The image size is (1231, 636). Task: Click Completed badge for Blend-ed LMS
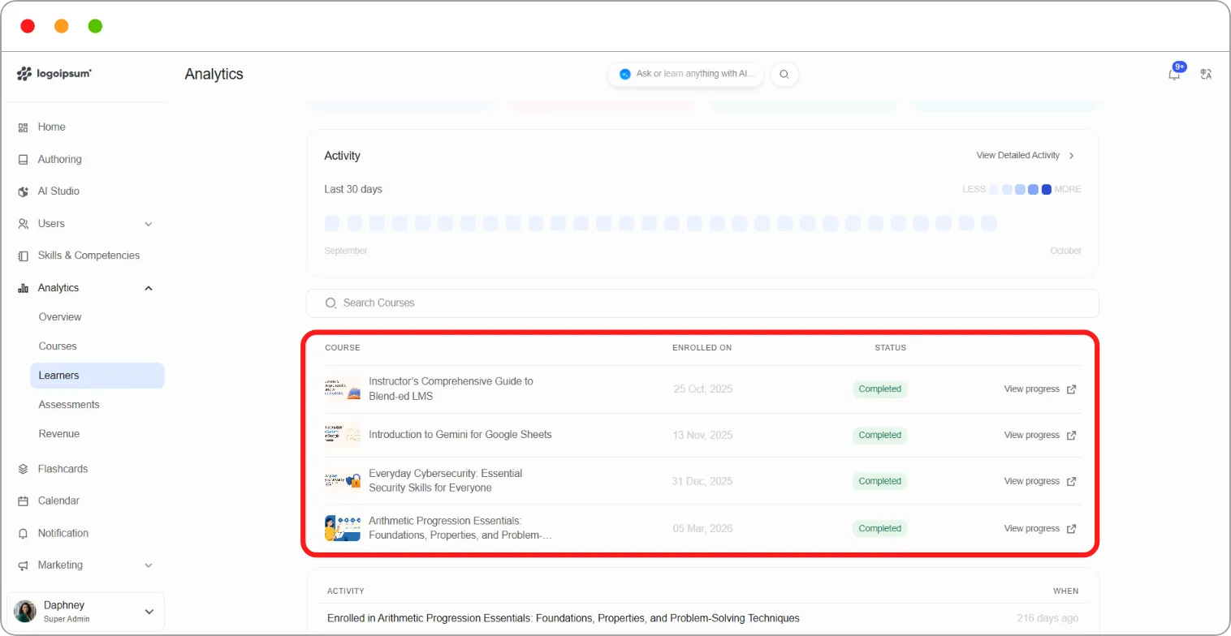click(880, 389)
